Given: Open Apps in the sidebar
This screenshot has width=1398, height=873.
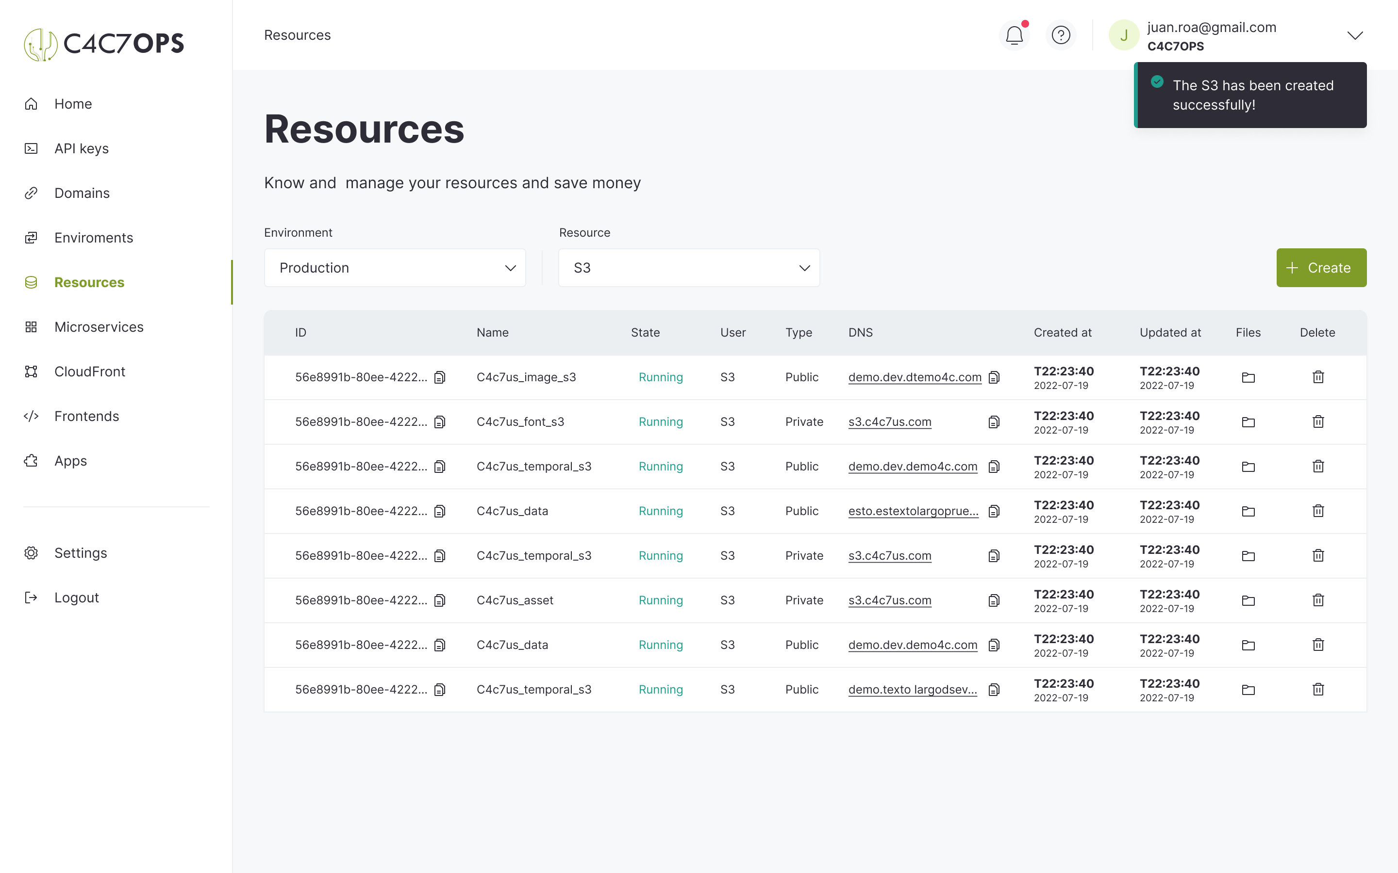Looking at the screenshot, I should click(70, 461).
